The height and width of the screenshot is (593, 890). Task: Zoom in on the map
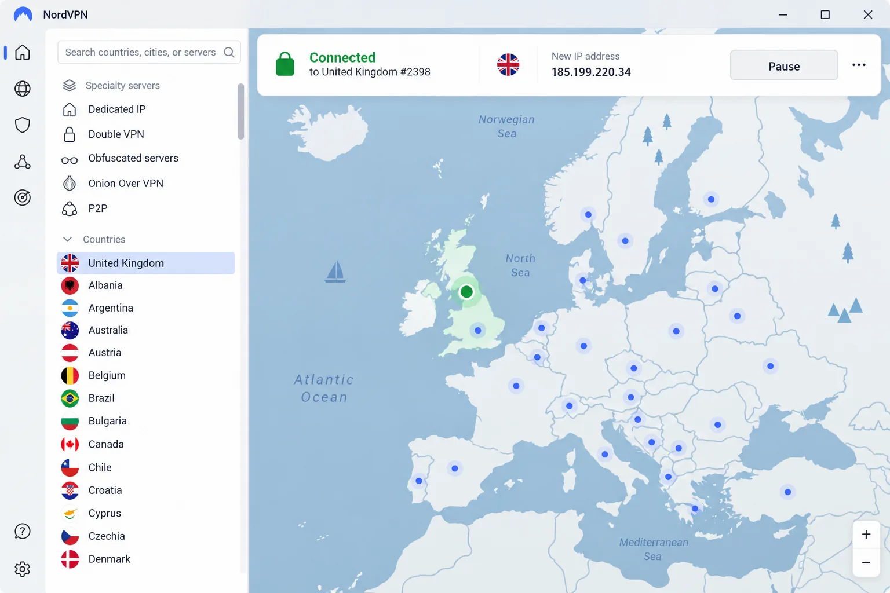pyautogui.click(x=866, y=535)
